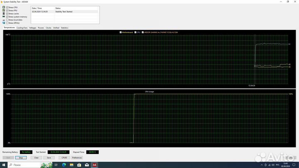Hide the Motherboard temperature graph line
The image size is (299, 168).
(120, 32)
